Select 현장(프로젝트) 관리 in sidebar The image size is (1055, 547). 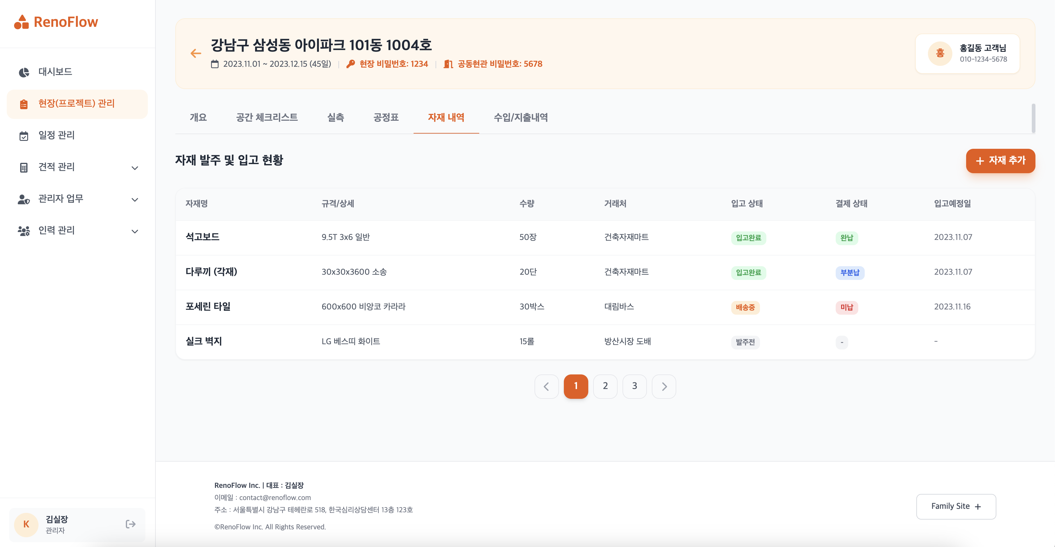click(77, 104)
